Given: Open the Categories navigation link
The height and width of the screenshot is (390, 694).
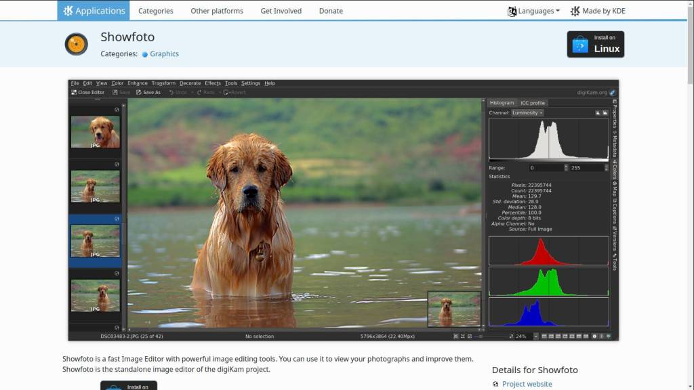Looking at the screenshot, I should point(155,11).
